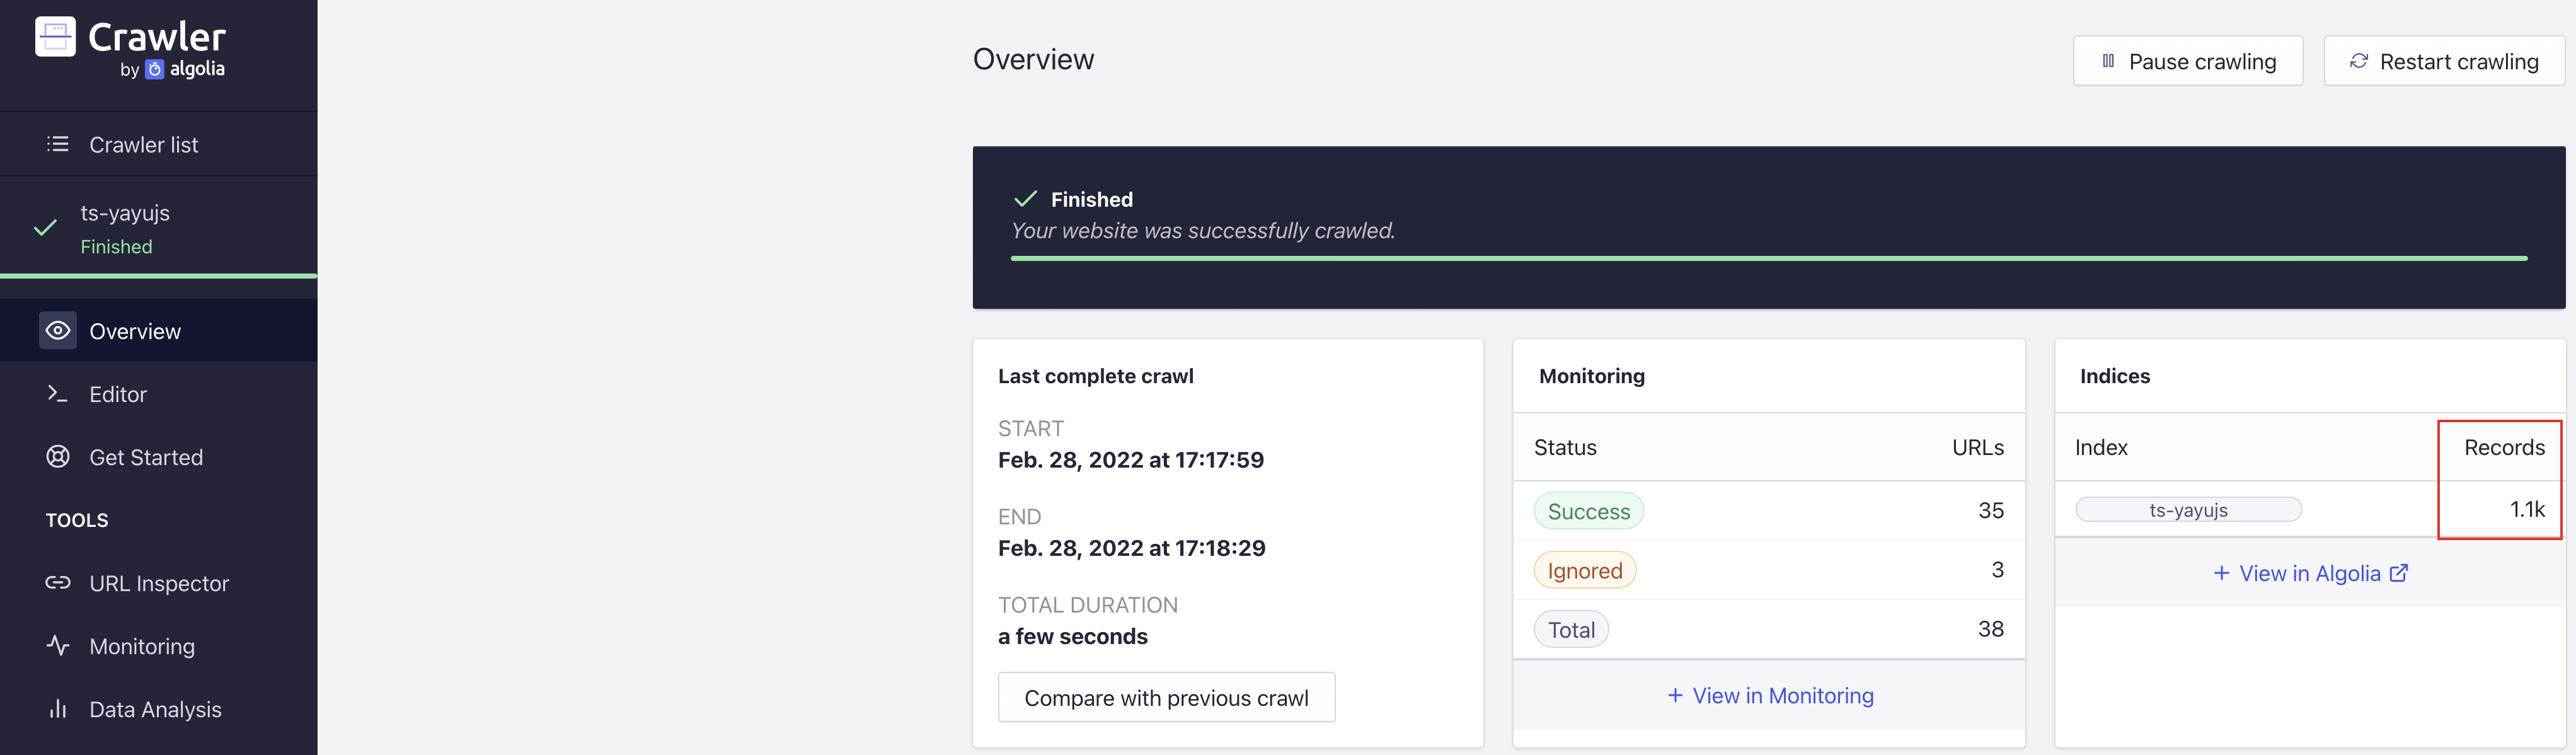Viewport: 2576px width, 755px height.
Task: Click the Success status badge
Action: pyautogui.click(x=1588, y=511)
